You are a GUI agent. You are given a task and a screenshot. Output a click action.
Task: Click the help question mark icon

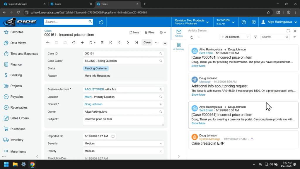tap(244, 22)
